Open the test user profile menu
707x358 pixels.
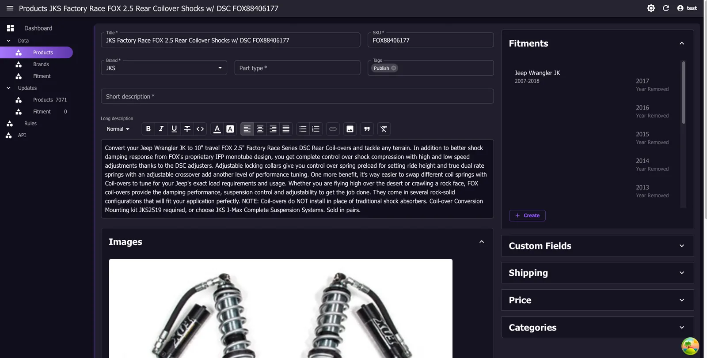point(687,8)
